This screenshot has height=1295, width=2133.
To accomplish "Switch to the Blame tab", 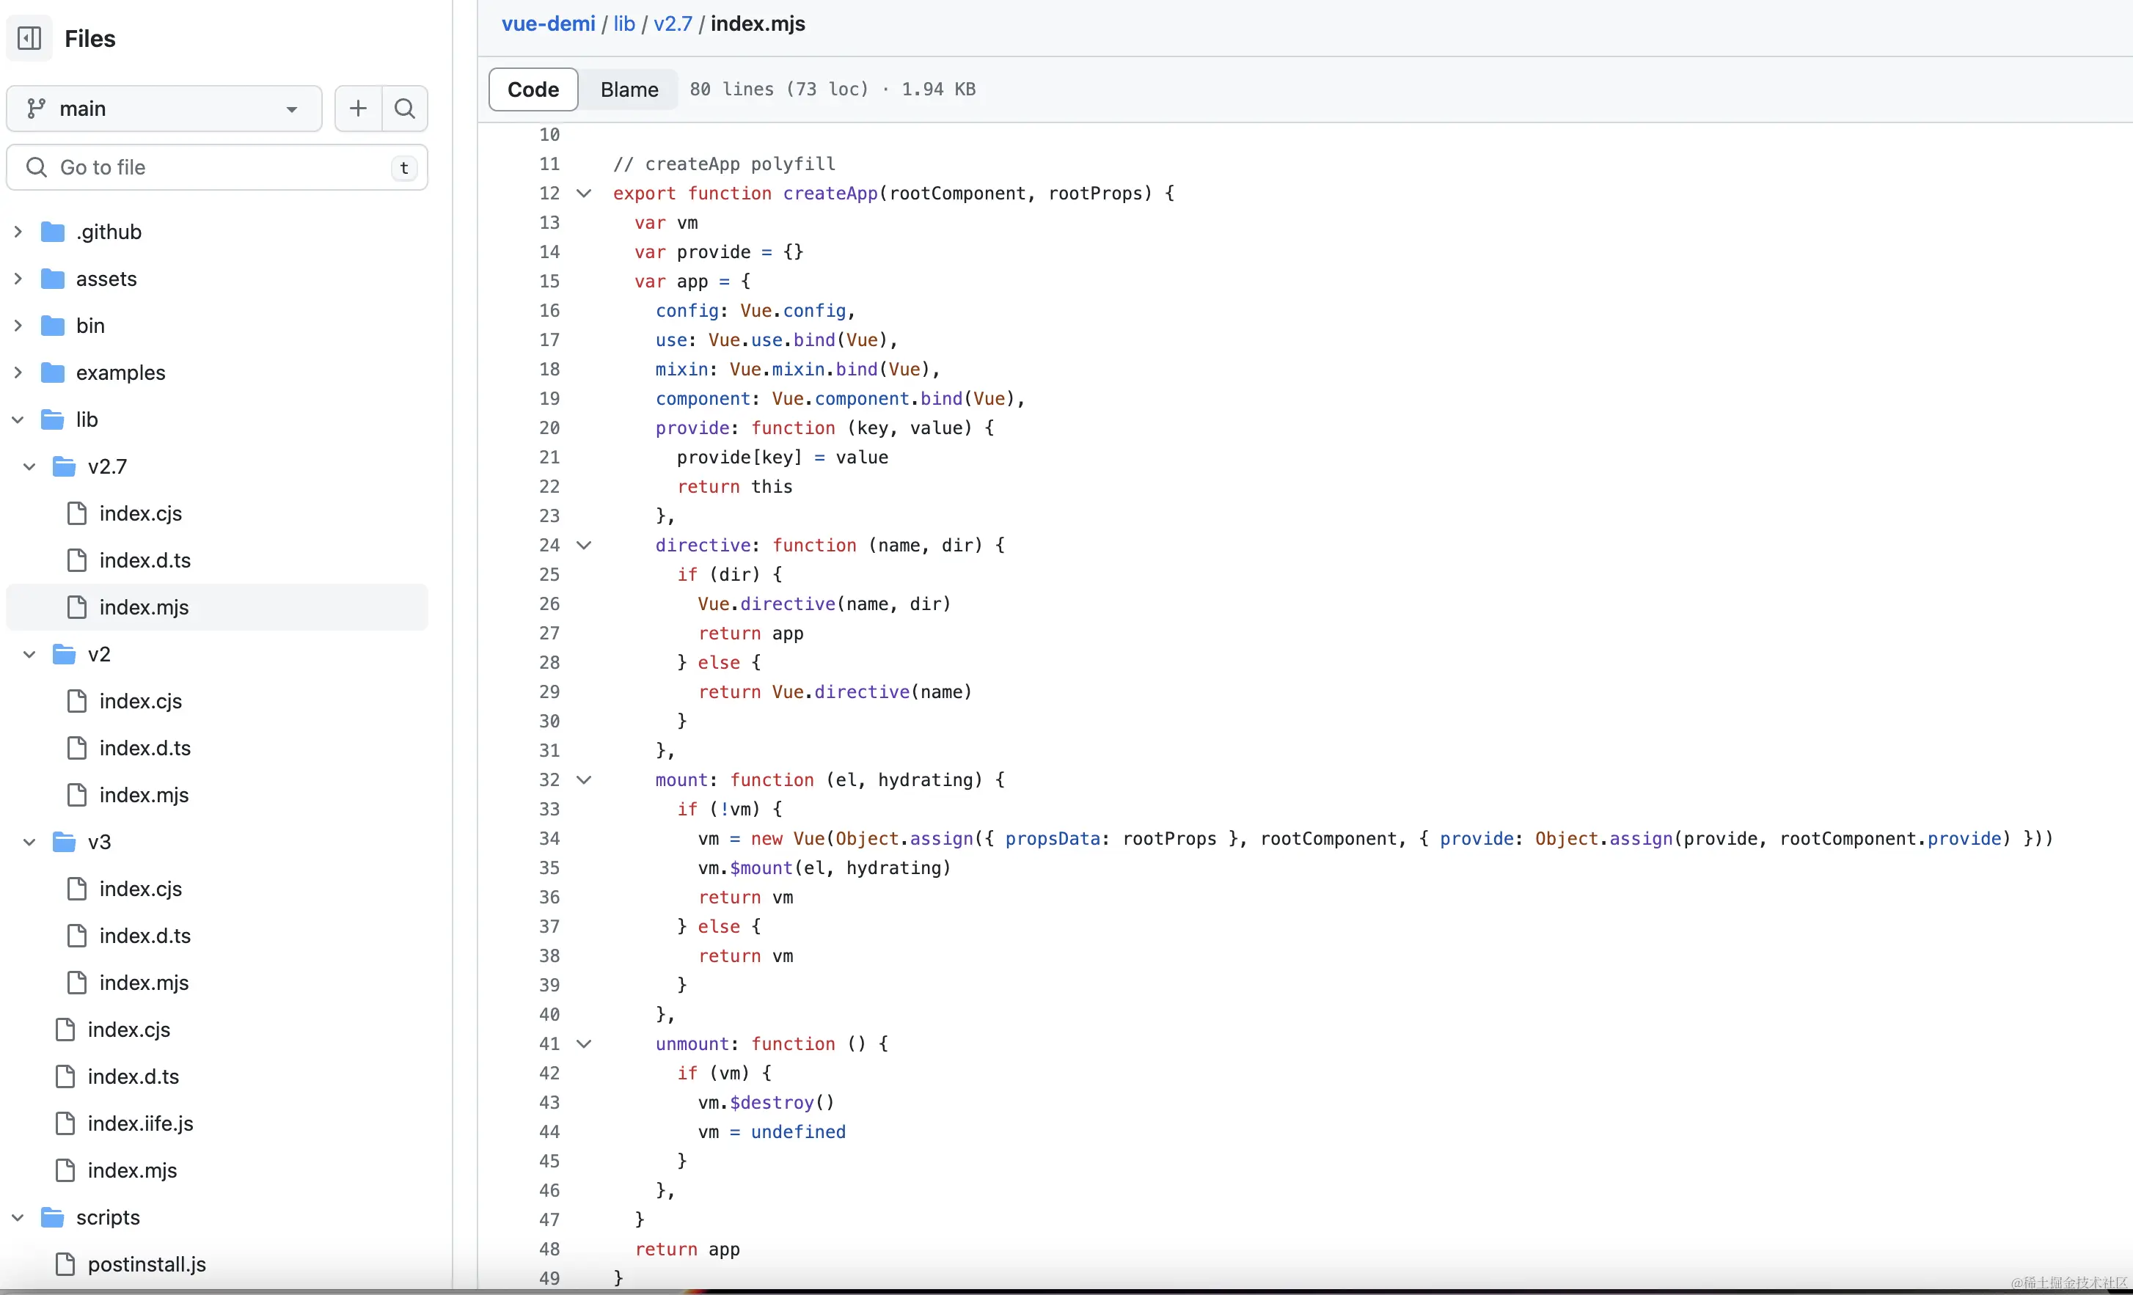I will (629, 89).
